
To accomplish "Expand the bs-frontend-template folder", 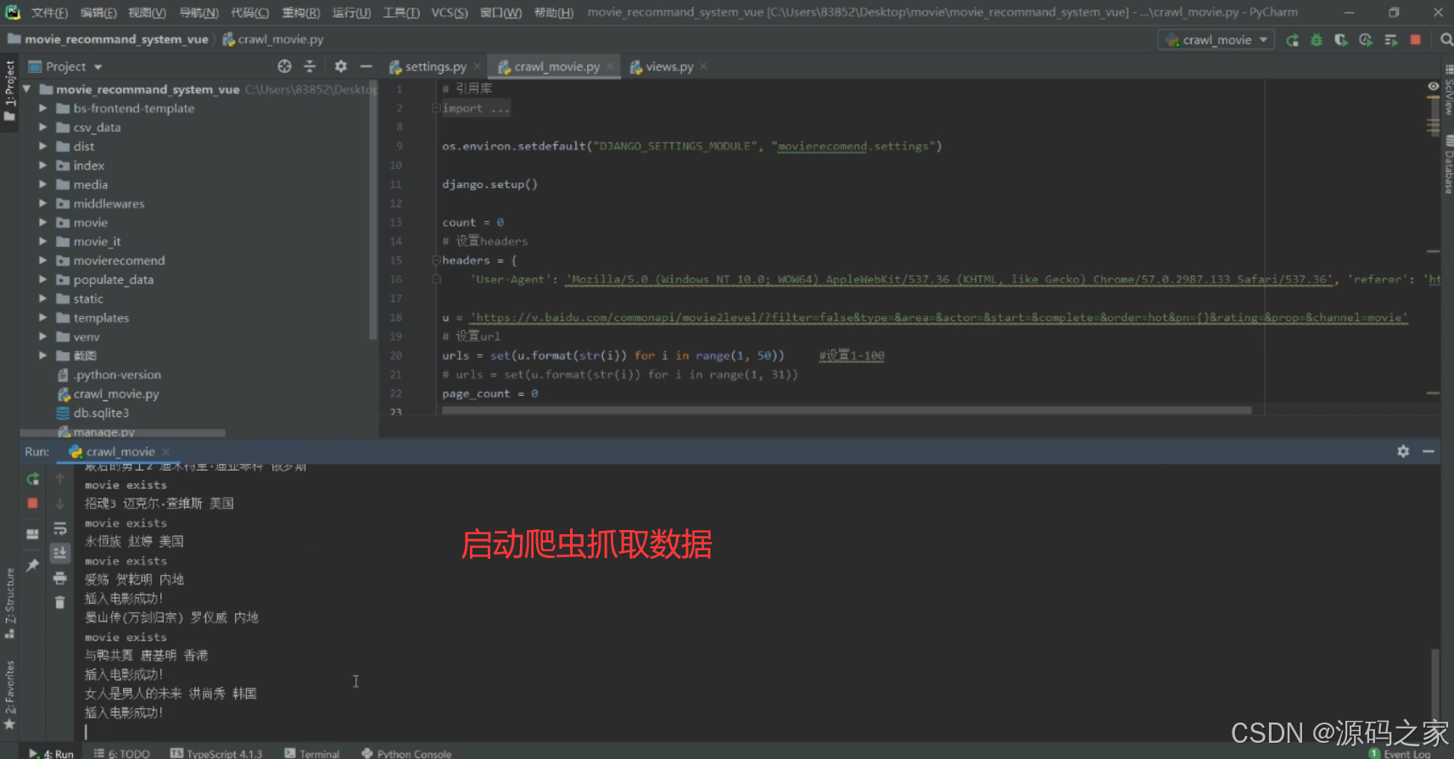I will pyautogui.click(x=42, y=109).
